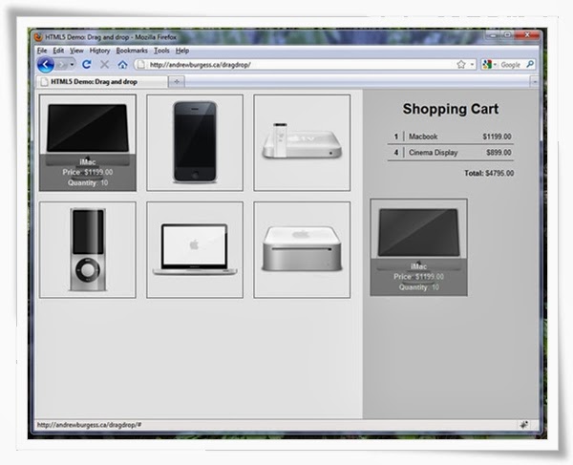Click the status bar URL text
Screen dimensions: 573x465
click(89, 425)
